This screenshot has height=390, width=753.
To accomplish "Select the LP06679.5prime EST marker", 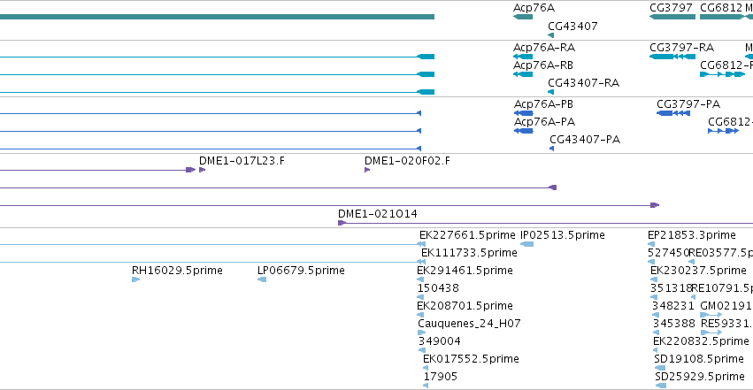I will [x=262, y=279].
